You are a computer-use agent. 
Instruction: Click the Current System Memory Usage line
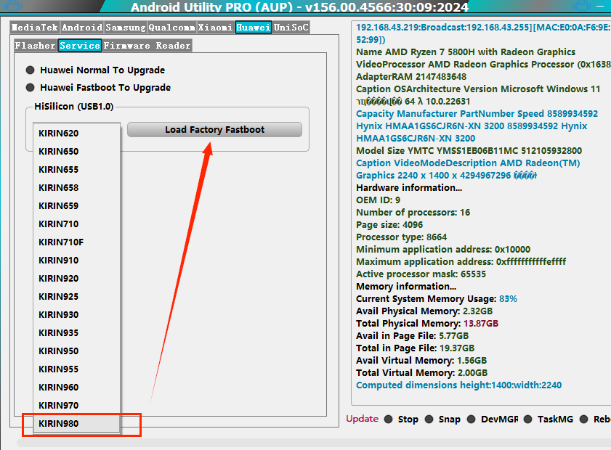coord(437,299)
